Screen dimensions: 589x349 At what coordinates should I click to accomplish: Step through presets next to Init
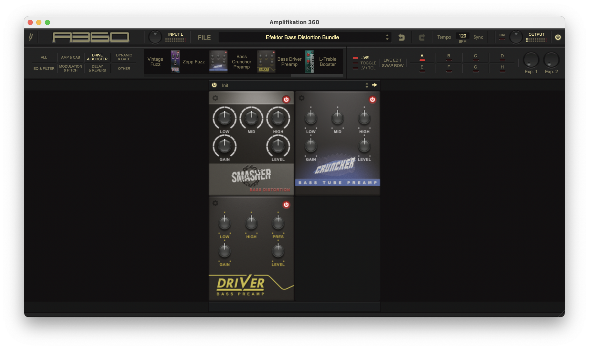point(367,85)
